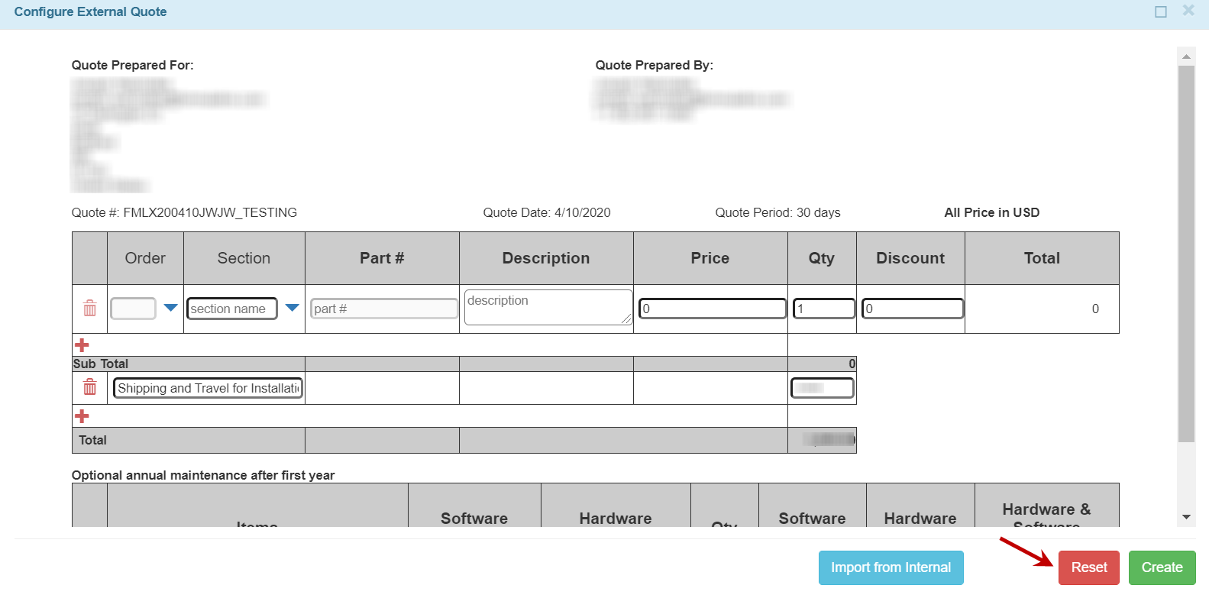The width and height of the screenshot is (1209, 598).
Task: Select the Qty input field
Action: [x=823, y=309]
